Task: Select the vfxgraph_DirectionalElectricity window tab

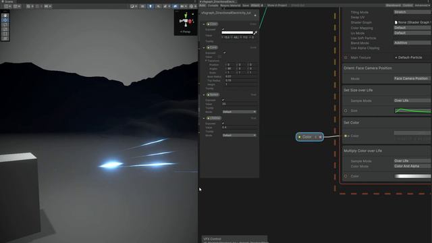Action: click(217, 1)
